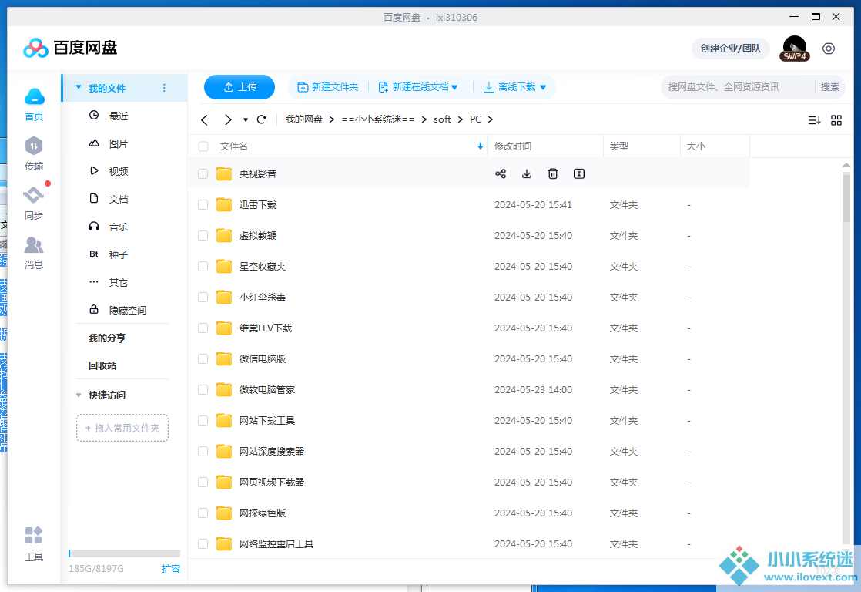Open the 网络监控重启工具 folder
The width and height of the screenshot is (861, 592).
[276, 543]
